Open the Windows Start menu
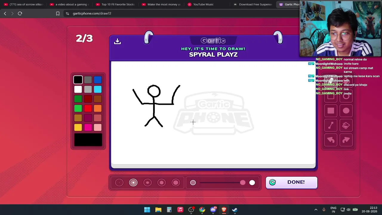Image resolution: width=382 pixels, height=215 pixels. (x=147, y=210)
